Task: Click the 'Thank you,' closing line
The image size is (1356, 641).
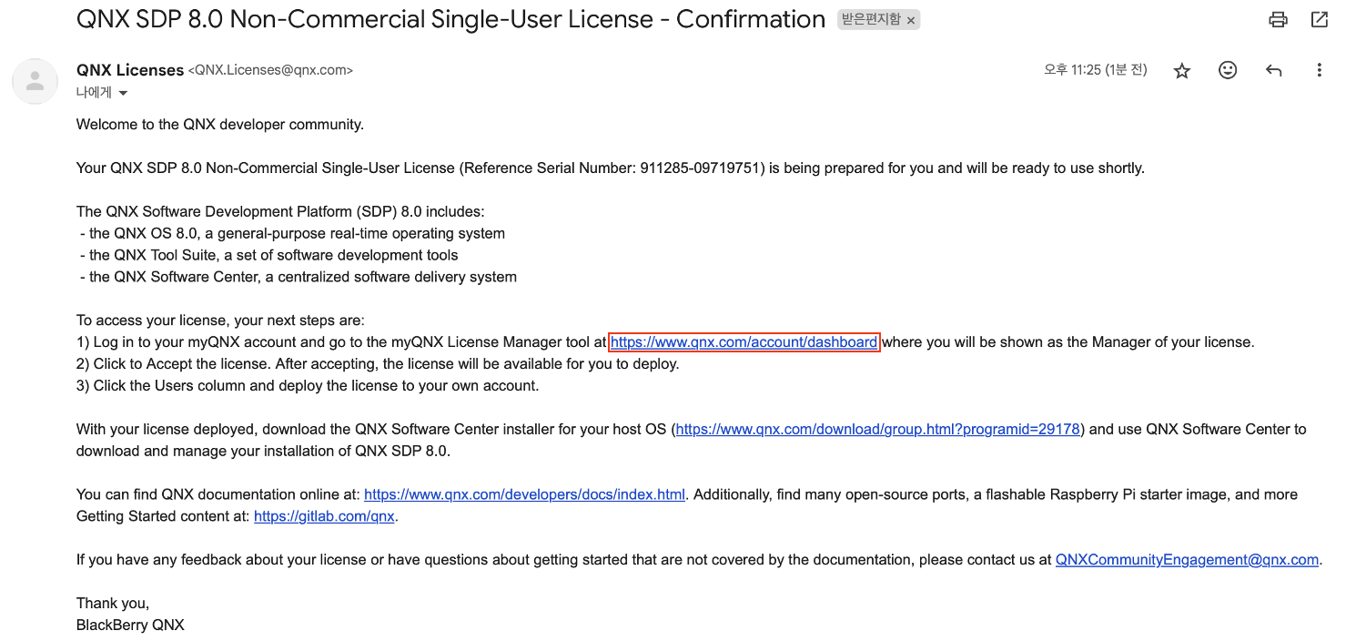Action: click(x=113, y=604)
